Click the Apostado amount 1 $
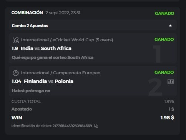Screen dimensions: 186x140 [171, 109]
